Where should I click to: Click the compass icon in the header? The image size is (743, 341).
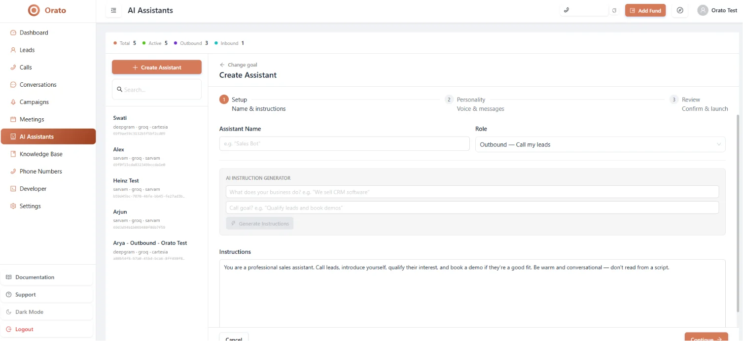coord(680,10)
